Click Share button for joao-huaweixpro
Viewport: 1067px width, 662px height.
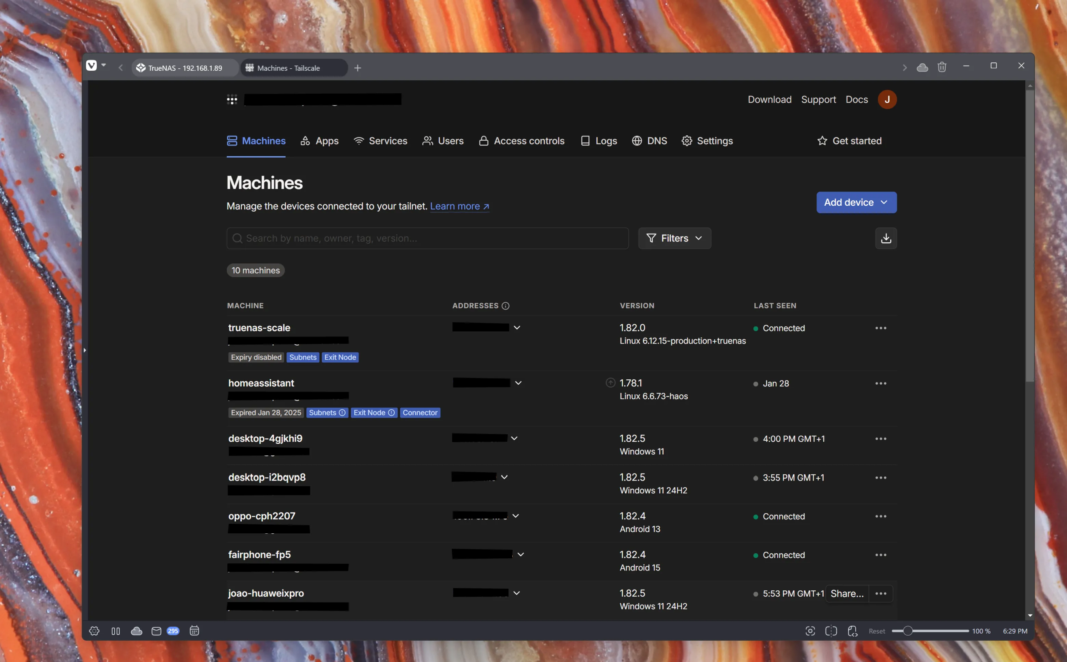pos(847,593)
